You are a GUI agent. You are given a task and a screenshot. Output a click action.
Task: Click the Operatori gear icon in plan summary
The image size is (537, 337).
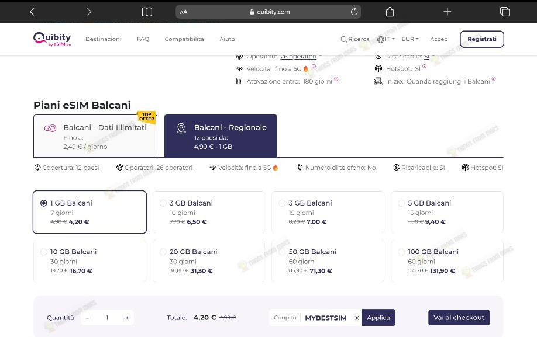(119, 168)
